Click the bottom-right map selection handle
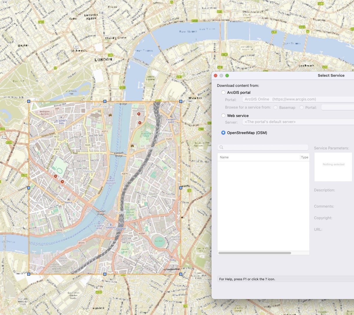Image resolution: width=354 pixels, height=315 pixels. coord(181,274)
